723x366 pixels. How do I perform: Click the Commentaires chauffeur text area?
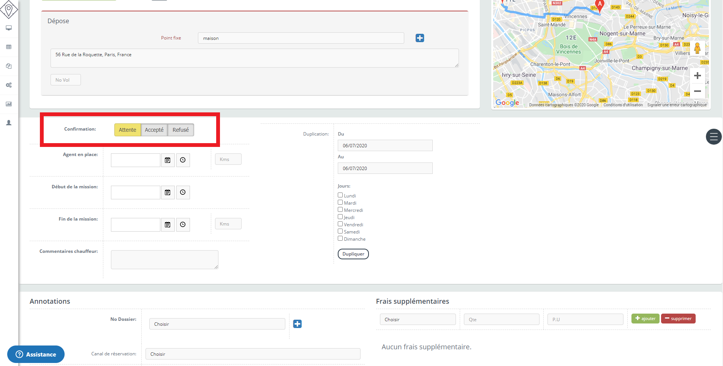(165, 260)
